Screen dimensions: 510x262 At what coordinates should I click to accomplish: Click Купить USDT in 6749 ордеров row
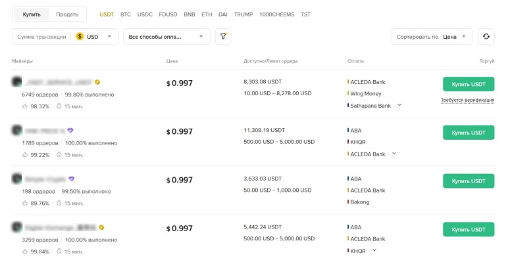(469, 84)
